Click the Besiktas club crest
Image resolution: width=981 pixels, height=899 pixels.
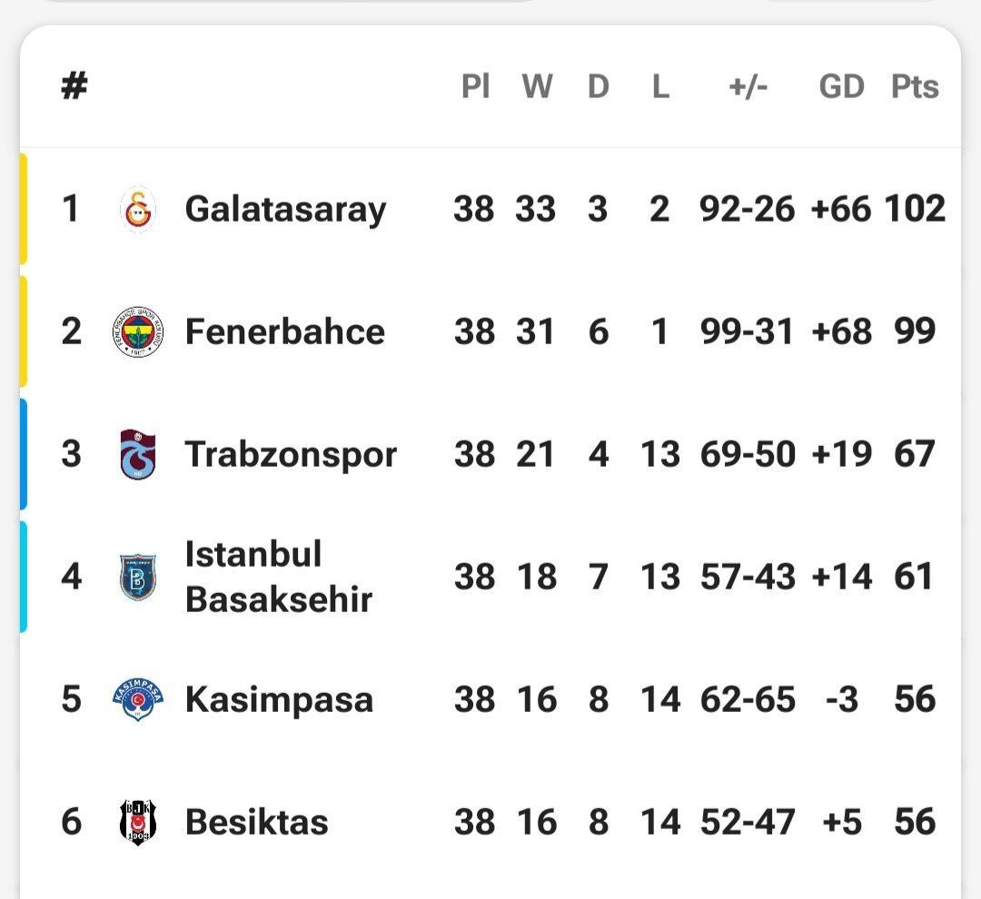coord(139,822)
